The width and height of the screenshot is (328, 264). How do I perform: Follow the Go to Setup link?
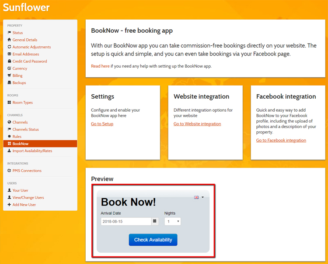[102, 124]
